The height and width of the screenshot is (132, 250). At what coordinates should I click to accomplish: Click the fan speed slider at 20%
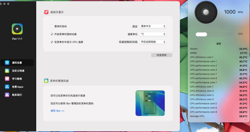click(x=201, y=34)
